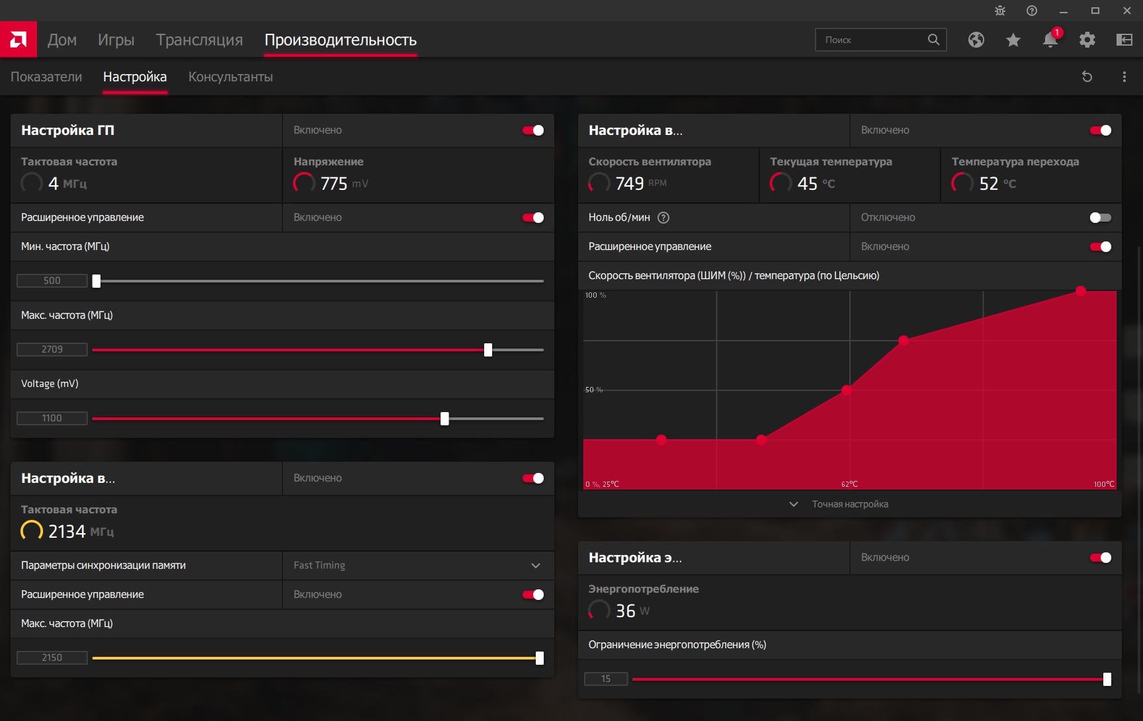Screen dimensions: 1143x721
Task: Toggle the sidebar panel icon
Action: pos(1124,40)
